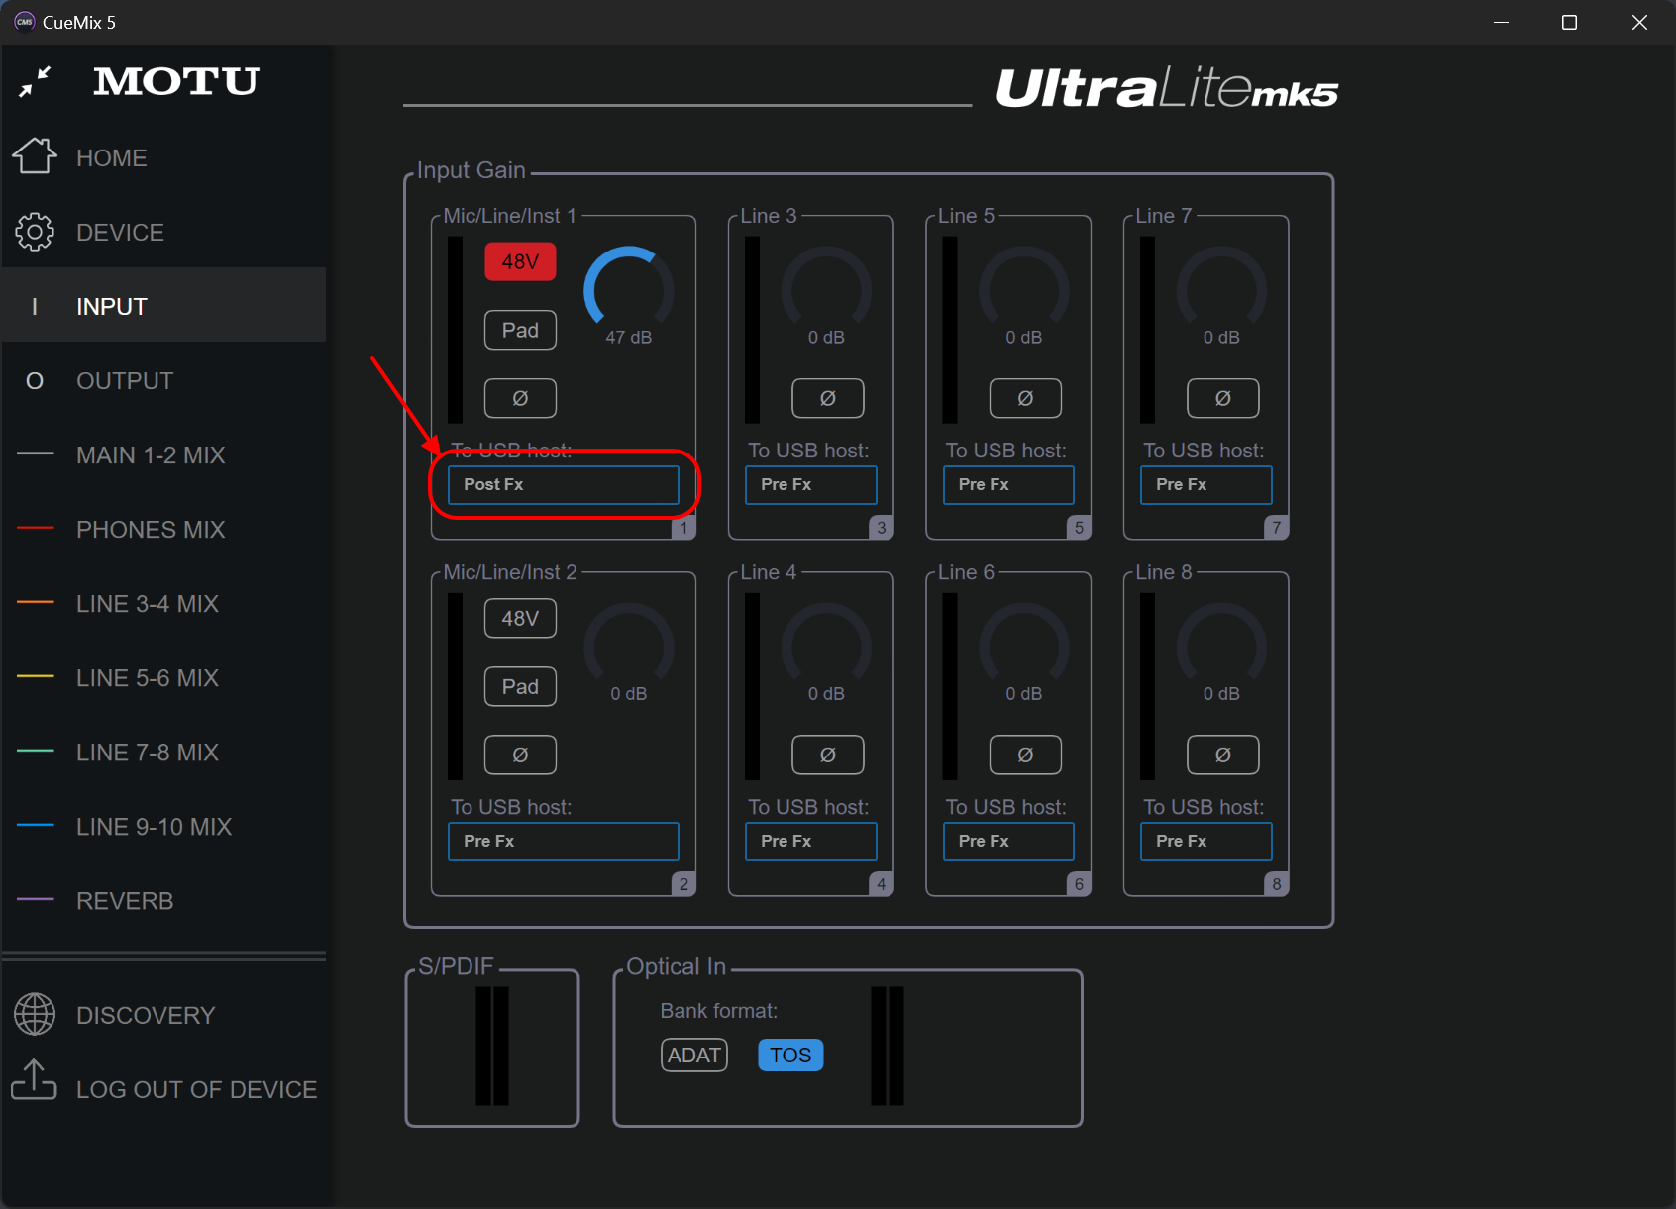Invert phase on Mic/Line/Inst 1
This screenshot has height=1209, width=1676.
click(520, 398)
